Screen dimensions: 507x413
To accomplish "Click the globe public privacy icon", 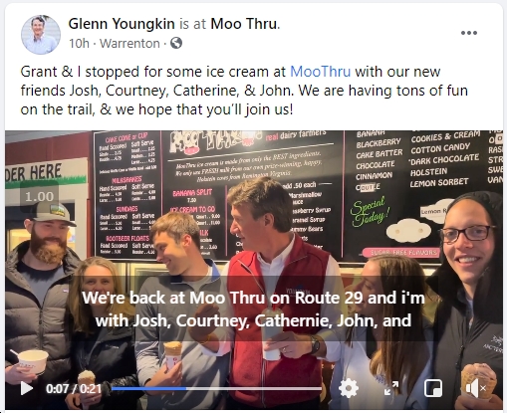I will coord(176,43).
